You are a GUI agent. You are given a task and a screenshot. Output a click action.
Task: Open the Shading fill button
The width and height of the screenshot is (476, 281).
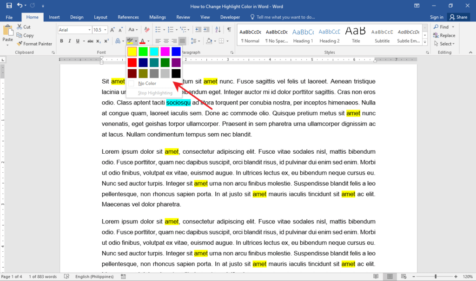point(209,41)
